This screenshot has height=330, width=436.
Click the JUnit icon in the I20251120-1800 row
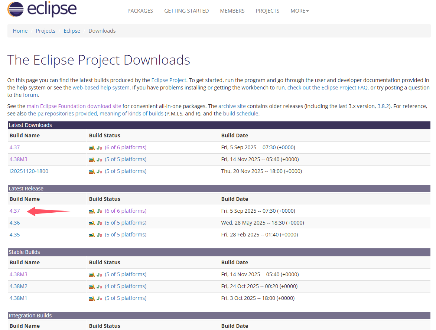[x=100, y=172]
